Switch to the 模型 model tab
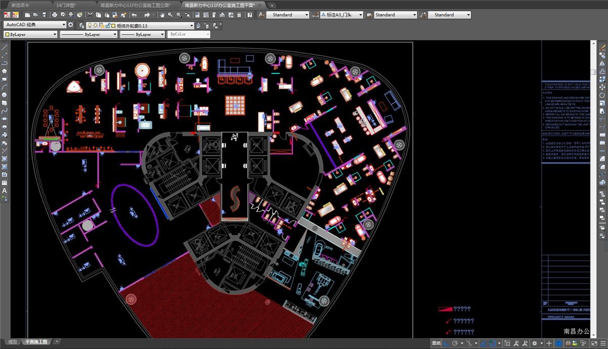The image size is (608, 349). (x=12, y=342)
